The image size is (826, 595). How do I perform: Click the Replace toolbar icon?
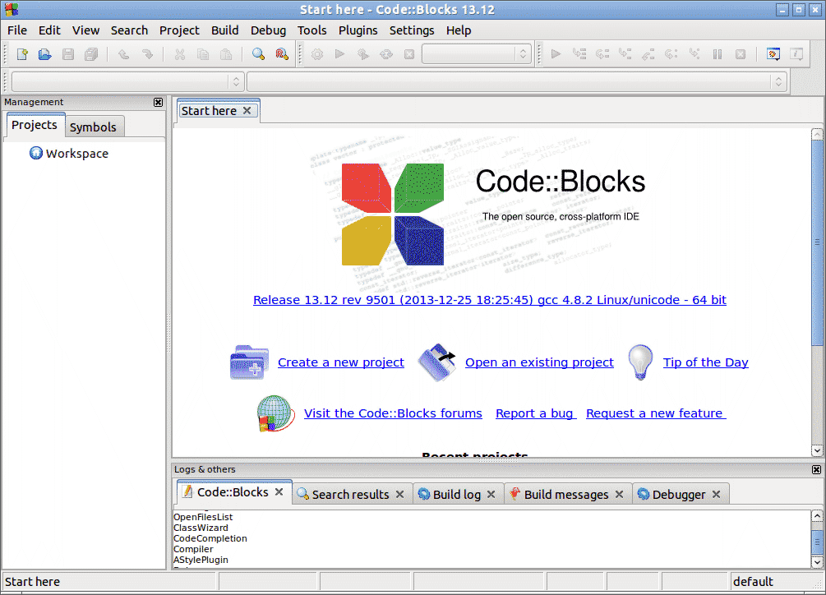pos(282,54)
